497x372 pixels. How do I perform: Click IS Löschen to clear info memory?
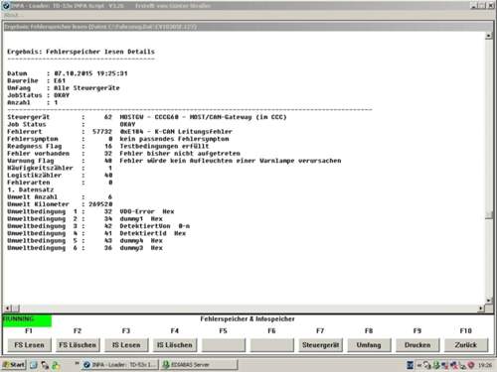(175, 345)
